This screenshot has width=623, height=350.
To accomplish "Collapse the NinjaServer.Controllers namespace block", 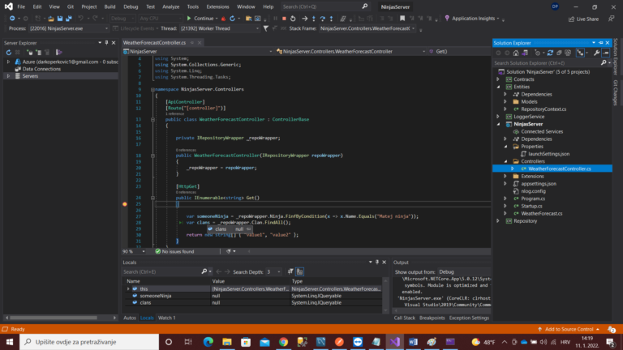I will click(x=152, y=89).
